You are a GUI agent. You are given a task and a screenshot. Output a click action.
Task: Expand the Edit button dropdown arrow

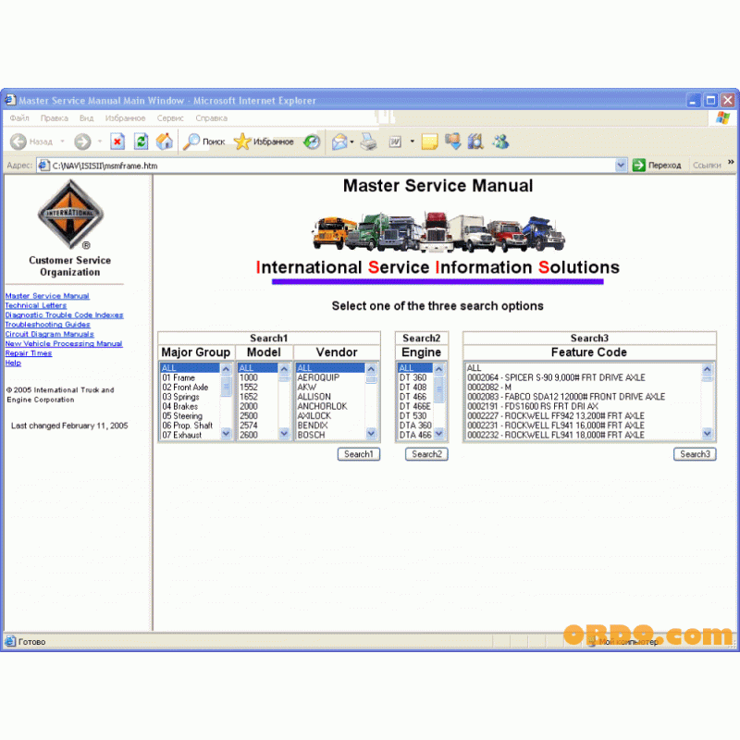click(x=412, y=142)
